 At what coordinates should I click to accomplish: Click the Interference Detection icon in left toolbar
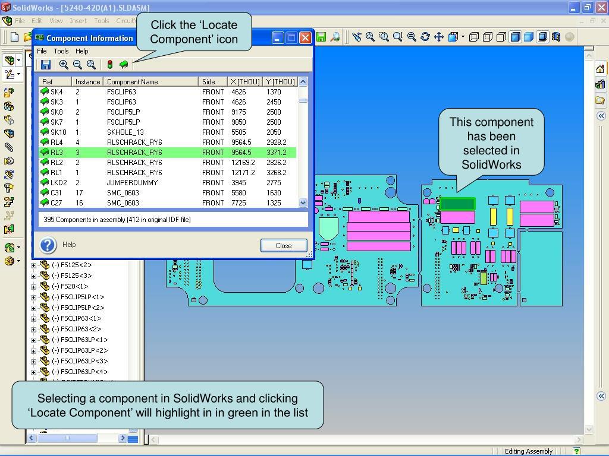click(x=9, y=229)
